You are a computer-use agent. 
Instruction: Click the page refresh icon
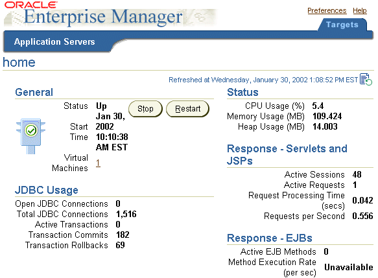[x=366, y=79]
